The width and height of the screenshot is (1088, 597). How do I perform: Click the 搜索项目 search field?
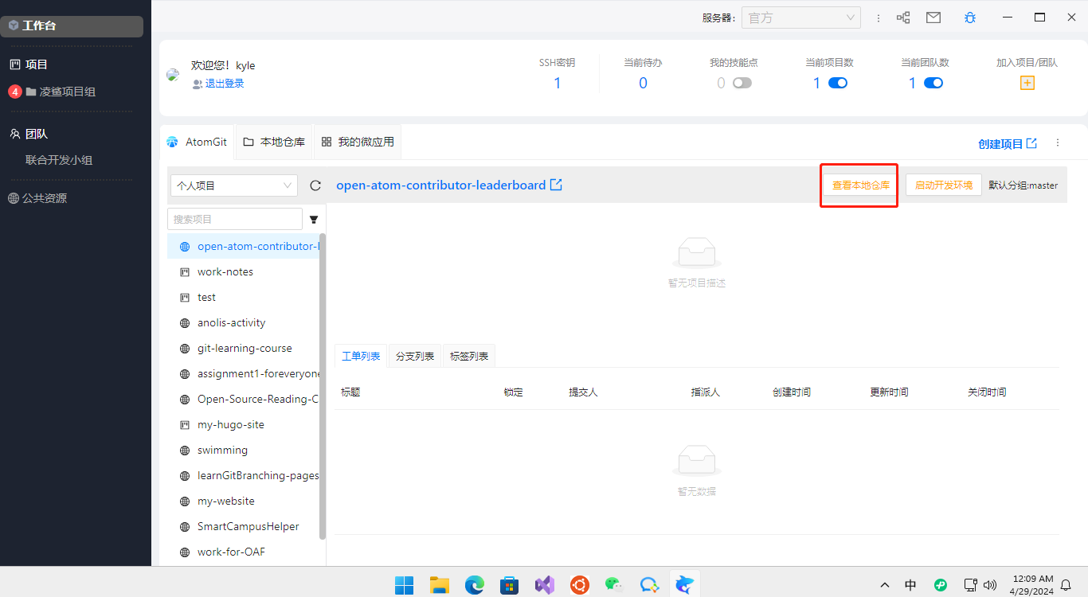pos(235,219)
